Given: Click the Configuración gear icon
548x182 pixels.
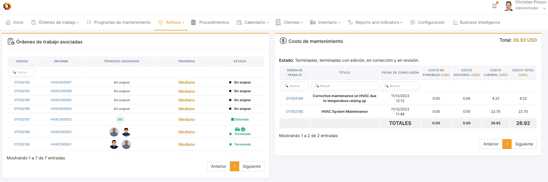Looking at the screenshot, I should (413, 22).
